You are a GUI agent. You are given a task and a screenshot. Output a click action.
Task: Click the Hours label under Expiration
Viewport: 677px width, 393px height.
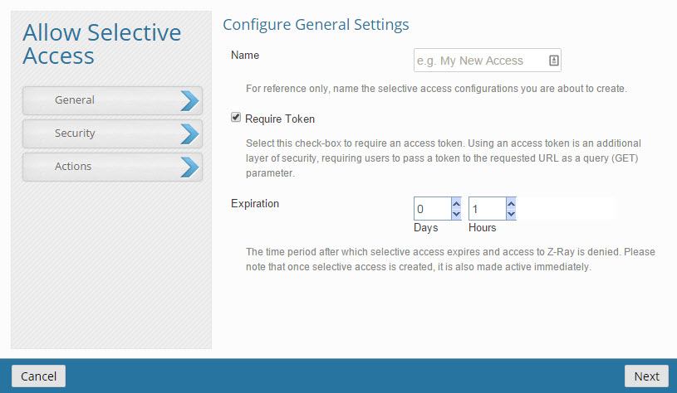point(482,228)
